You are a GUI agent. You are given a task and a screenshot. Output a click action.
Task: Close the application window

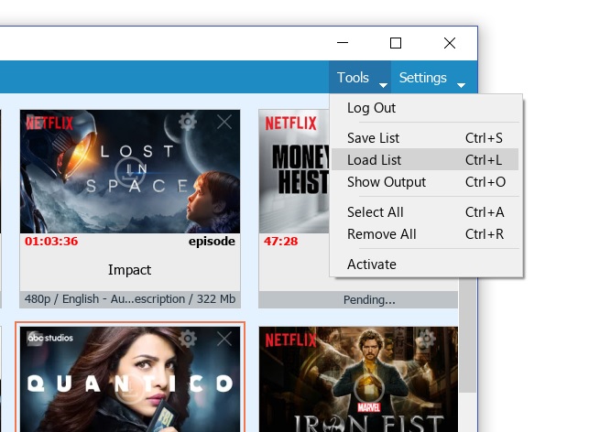click(x=450, y=43)
